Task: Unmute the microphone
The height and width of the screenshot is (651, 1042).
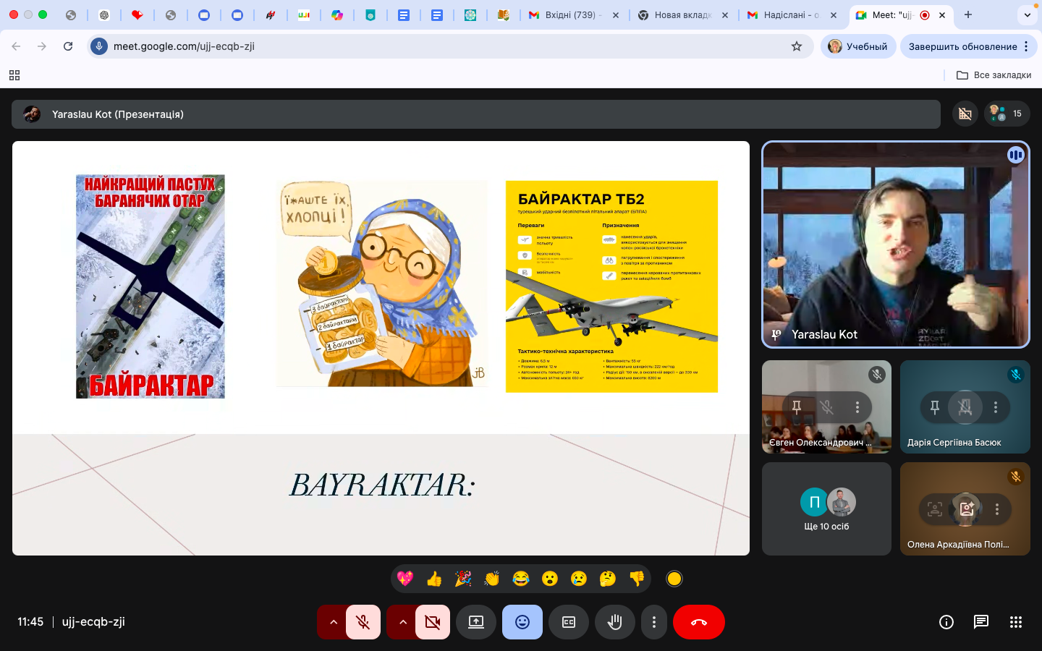Action: coord(363,622)
